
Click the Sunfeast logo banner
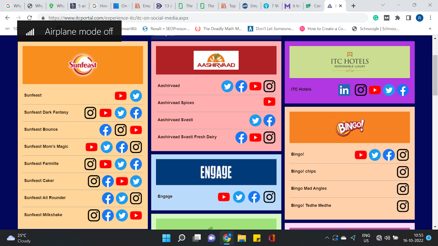(x=83, y=65)
